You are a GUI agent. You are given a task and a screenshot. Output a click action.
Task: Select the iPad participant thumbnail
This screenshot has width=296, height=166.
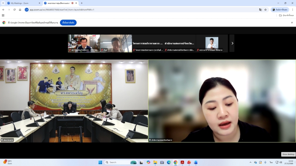(x=116, y=43)
